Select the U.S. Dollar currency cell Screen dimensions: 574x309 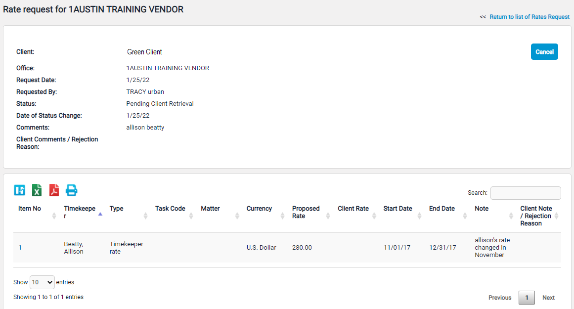[x=262, y=248]
